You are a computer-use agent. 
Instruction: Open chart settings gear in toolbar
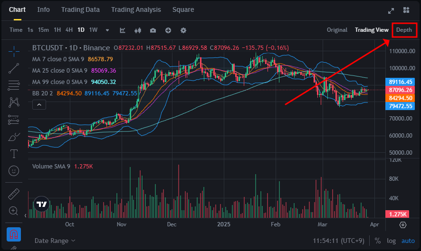pos(183,30)
